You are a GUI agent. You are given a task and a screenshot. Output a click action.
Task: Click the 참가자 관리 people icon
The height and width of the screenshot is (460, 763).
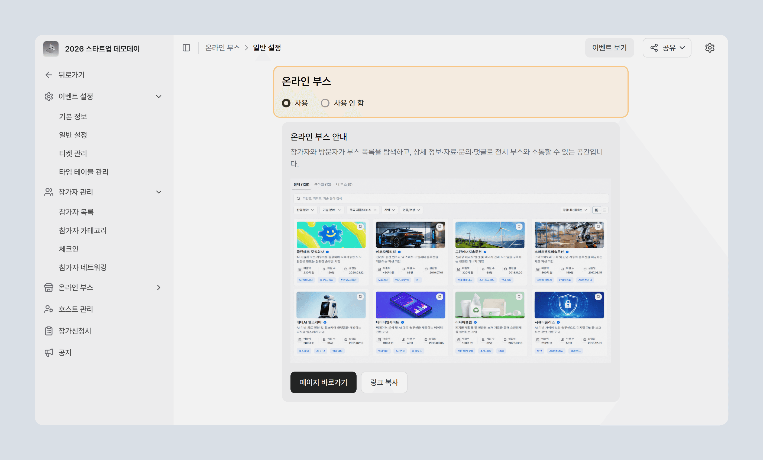[x=49, y=192]
